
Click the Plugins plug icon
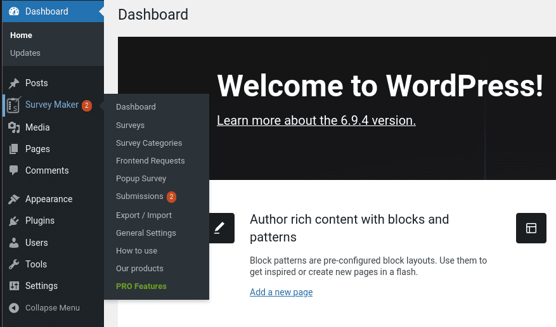(14, 221)
